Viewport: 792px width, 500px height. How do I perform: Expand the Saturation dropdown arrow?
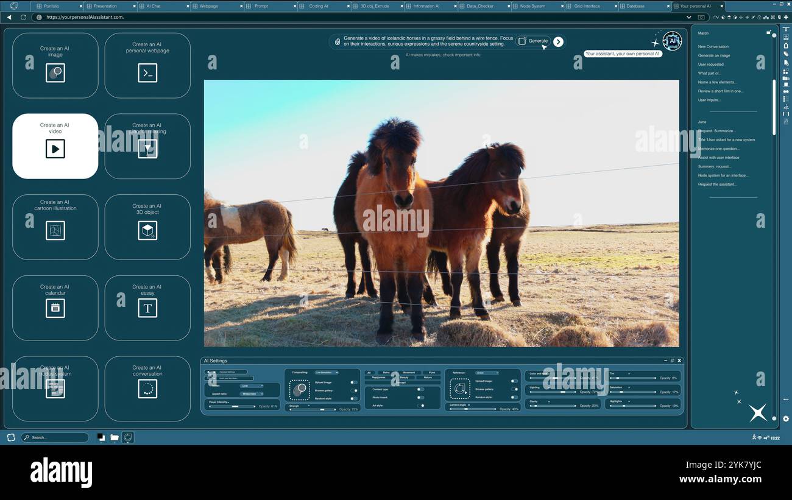click(629, 388)
